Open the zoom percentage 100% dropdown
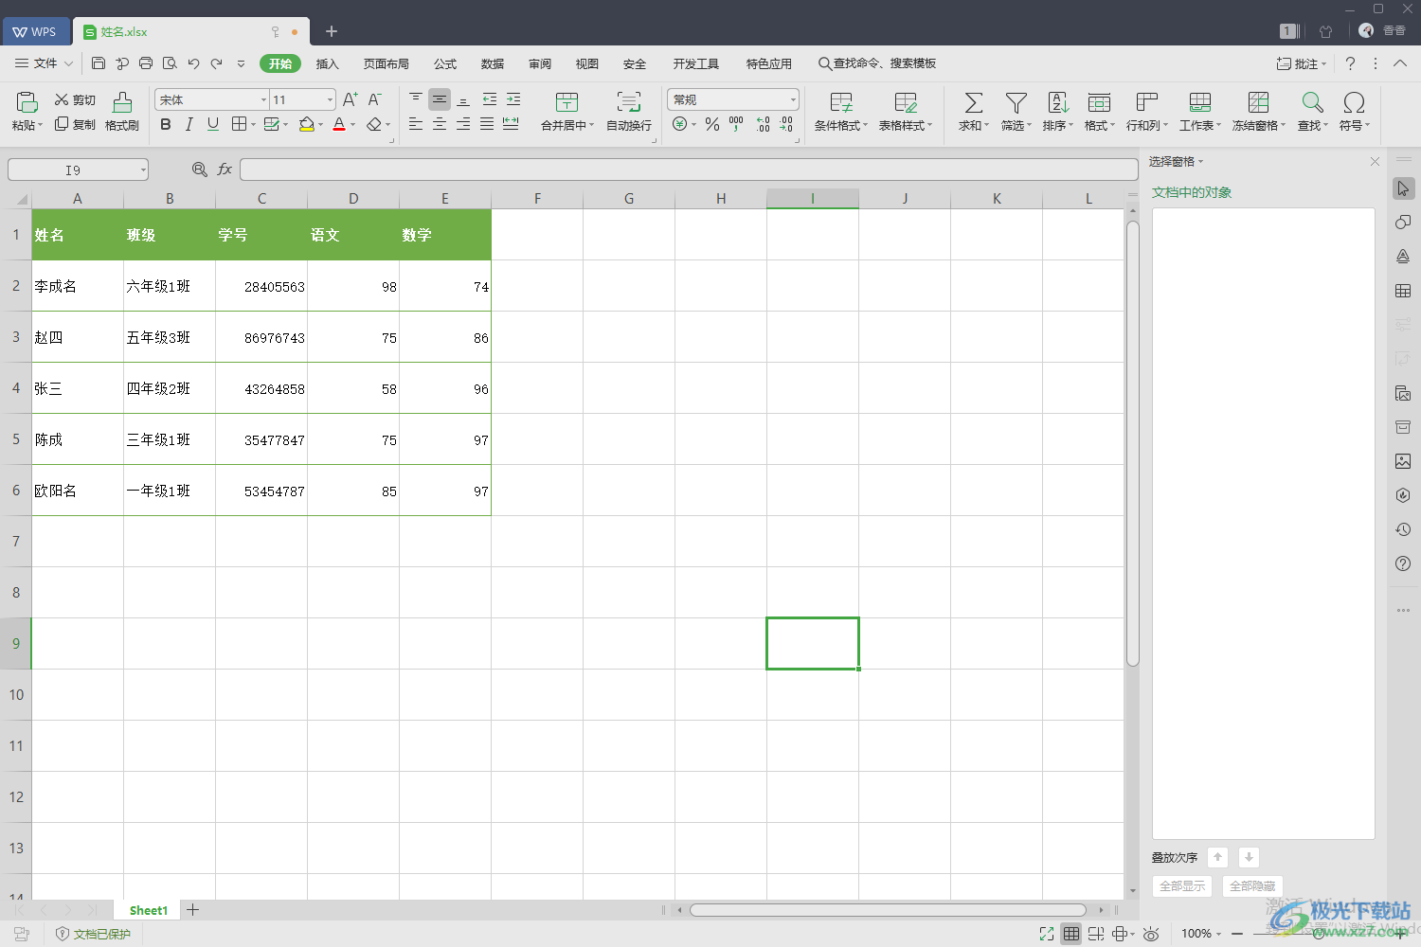The height and width of the screenshot is (947, 1421). click(x=1201, y=934)
